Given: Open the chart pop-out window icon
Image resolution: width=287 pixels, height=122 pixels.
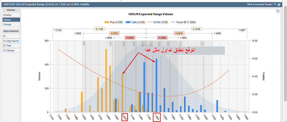Looking at the screenshot, I should (278, 11).
